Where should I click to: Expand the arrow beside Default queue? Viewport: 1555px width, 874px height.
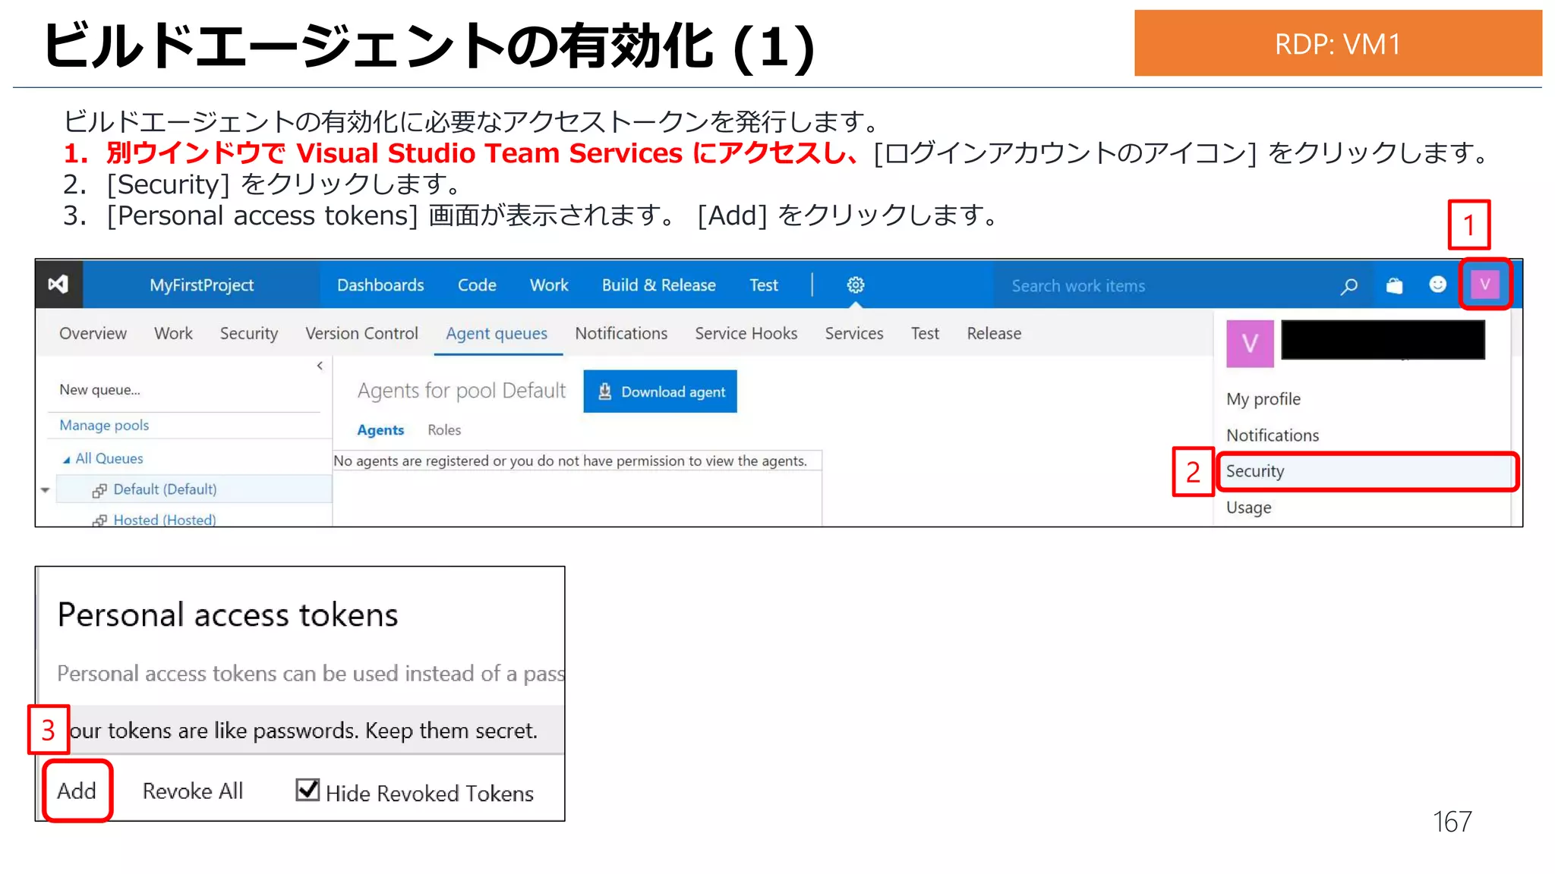[45, 490]
